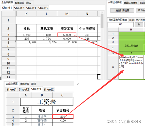Switch to the 劳动工资汇总表 tab

tap(137, 20)
